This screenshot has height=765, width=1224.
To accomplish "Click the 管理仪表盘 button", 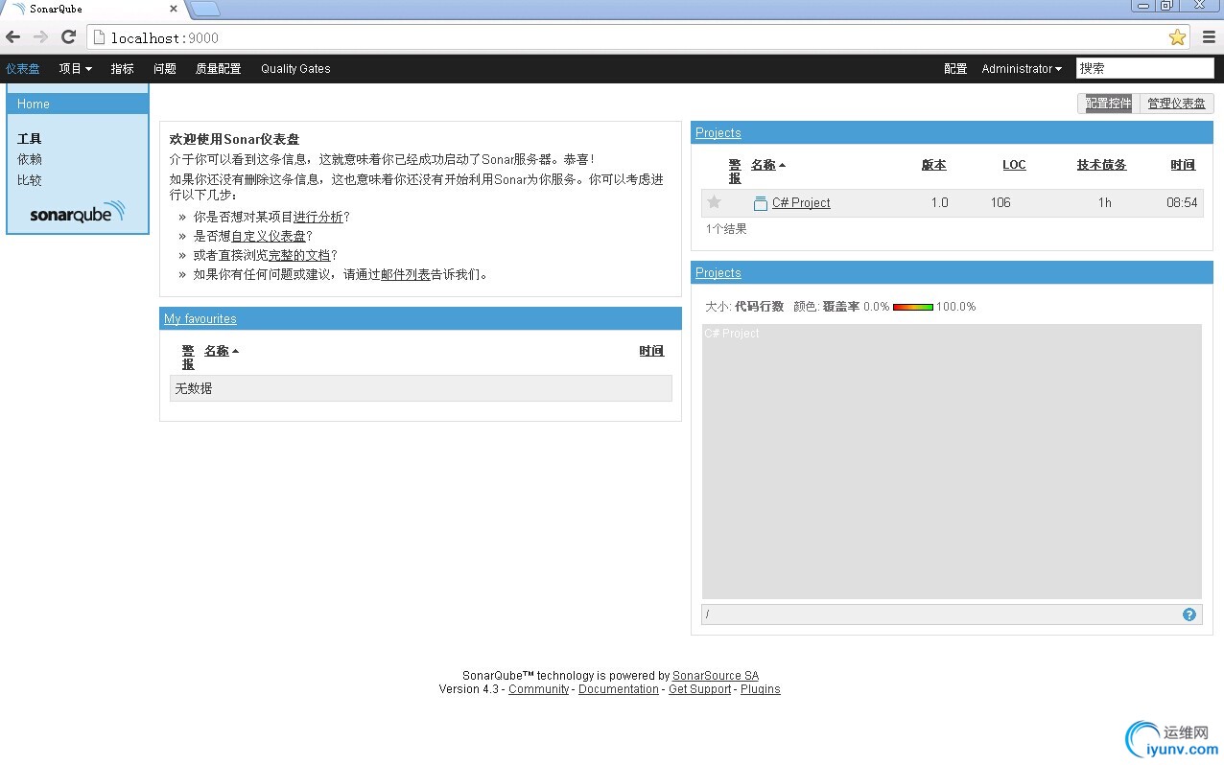I will coord(1176,104).
